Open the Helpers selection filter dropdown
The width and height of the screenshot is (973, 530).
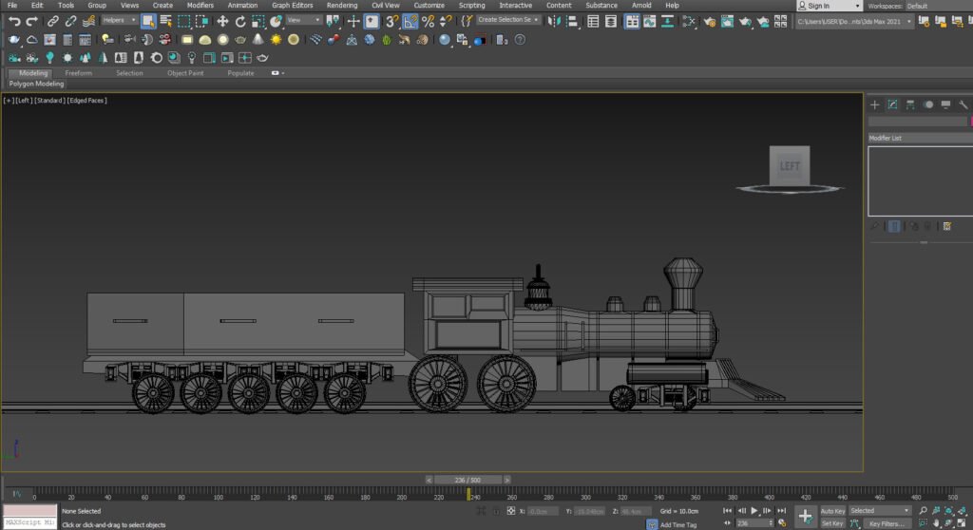(119, 21)
